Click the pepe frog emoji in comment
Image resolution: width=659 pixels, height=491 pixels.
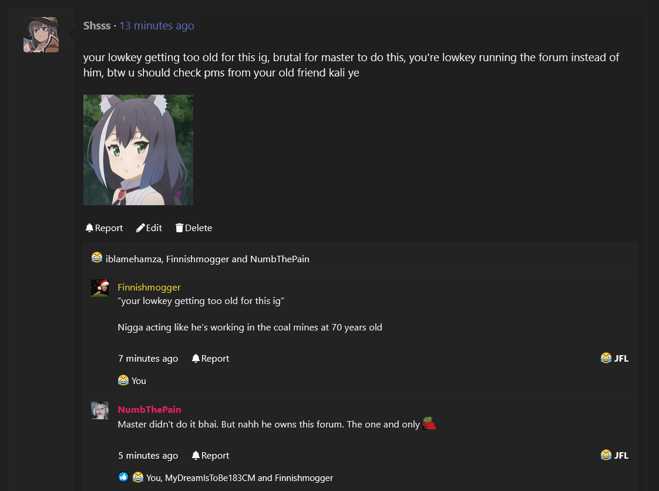pyautogui.click(x=429, y=423)
